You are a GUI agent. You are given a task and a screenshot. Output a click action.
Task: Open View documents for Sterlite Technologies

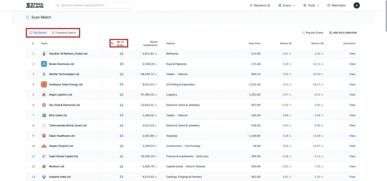point(352,74)
